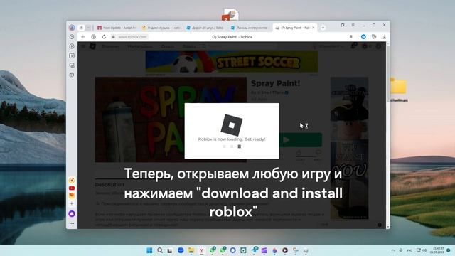Open the Roblox hamburger menu
This screenshot has width=455, height=256.
point(84,46)
